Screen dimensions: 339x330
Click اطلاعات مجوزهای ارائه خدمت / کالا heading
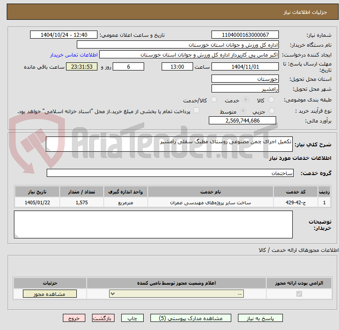tap(299, 250)
